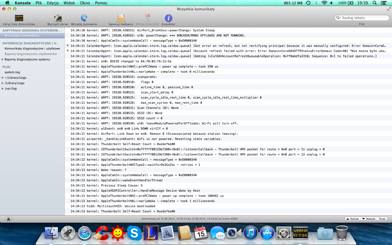This screenshot has width=392, height=245.
Task: Select the 'Previous Sleep Cause: 5' log line
Action: click(x=228, y=185)
